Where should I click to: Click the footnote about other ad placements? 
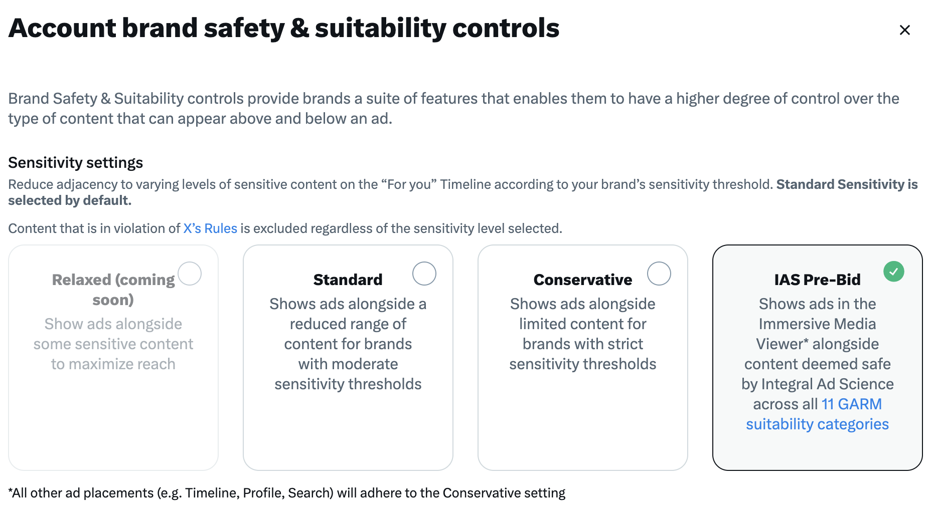(x=287, y=493)
